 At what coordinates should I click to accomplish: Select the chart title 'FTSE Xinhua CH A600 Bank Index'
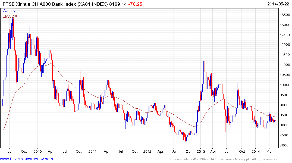pos(39,4)
